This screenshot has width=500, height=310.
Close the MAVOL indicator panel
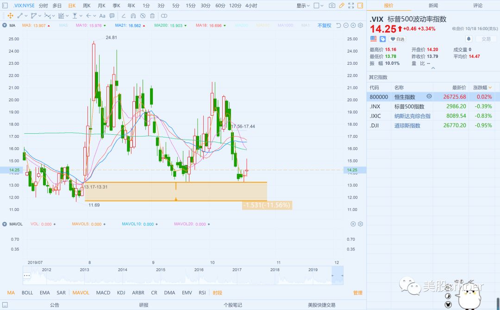click(353, 224)
